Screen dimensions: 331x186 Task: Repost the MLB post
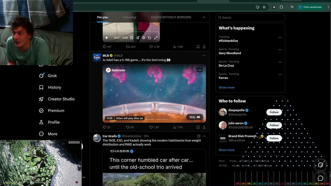click(130, 127)
